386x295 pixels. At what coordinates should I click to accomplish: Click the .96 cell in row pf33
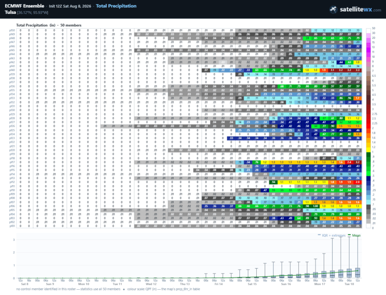pyautogui.click(x=349, y=98)
